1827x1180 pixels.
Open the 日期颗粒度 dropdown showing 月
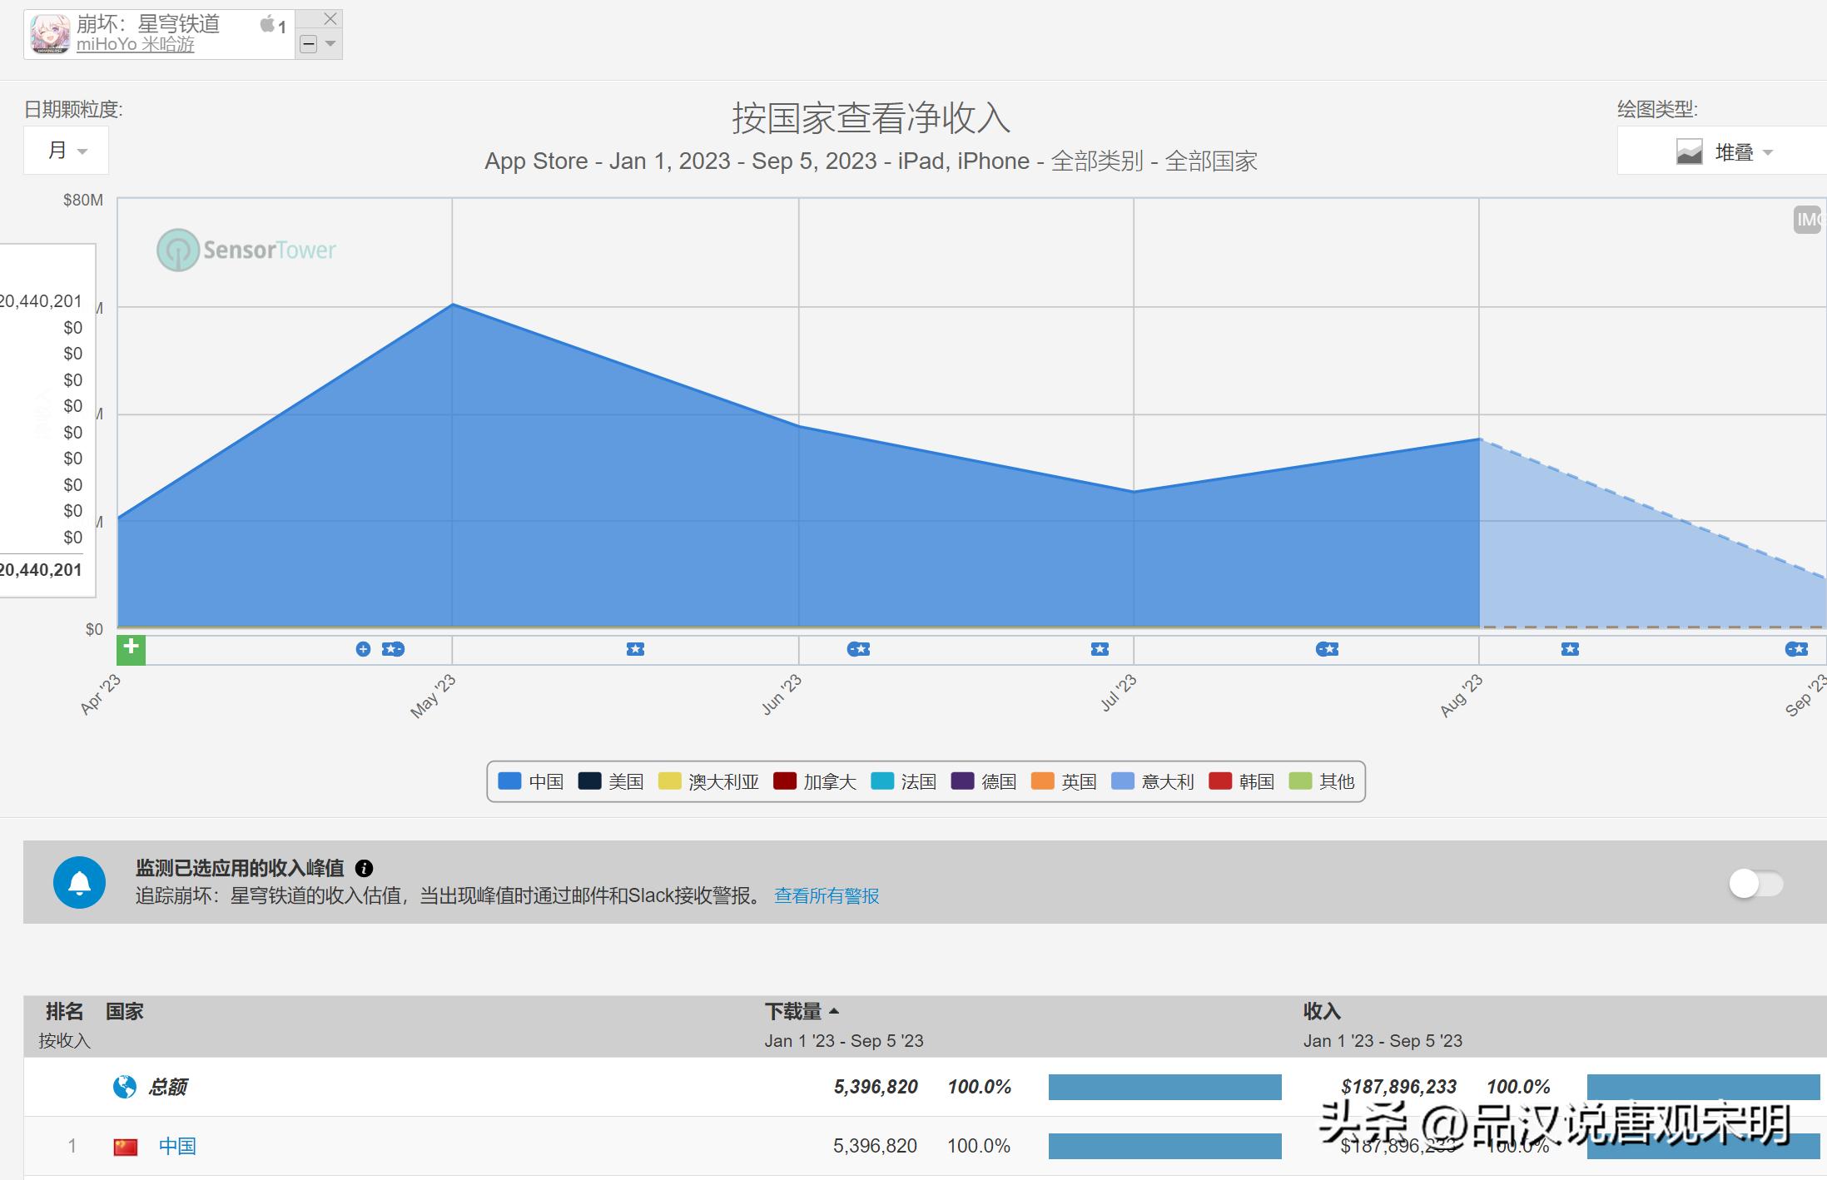[66, 150]
